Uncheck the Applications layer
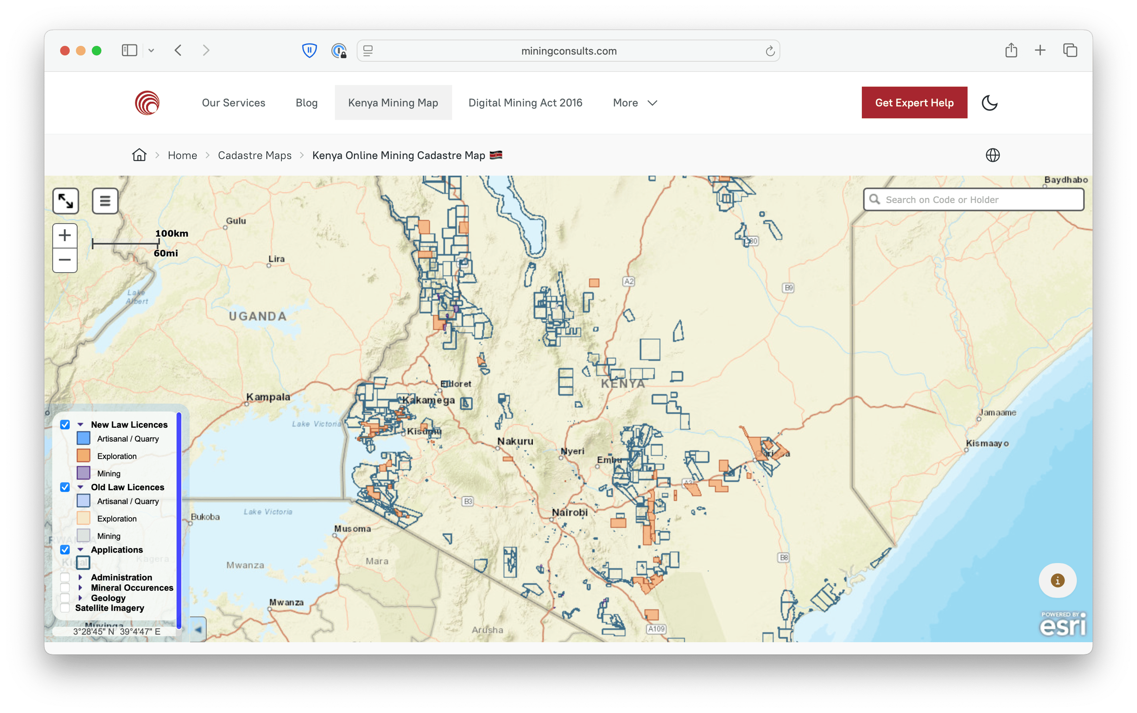Screen dimensions: 1137x713 pyautogui.click(x=65, y=549)
